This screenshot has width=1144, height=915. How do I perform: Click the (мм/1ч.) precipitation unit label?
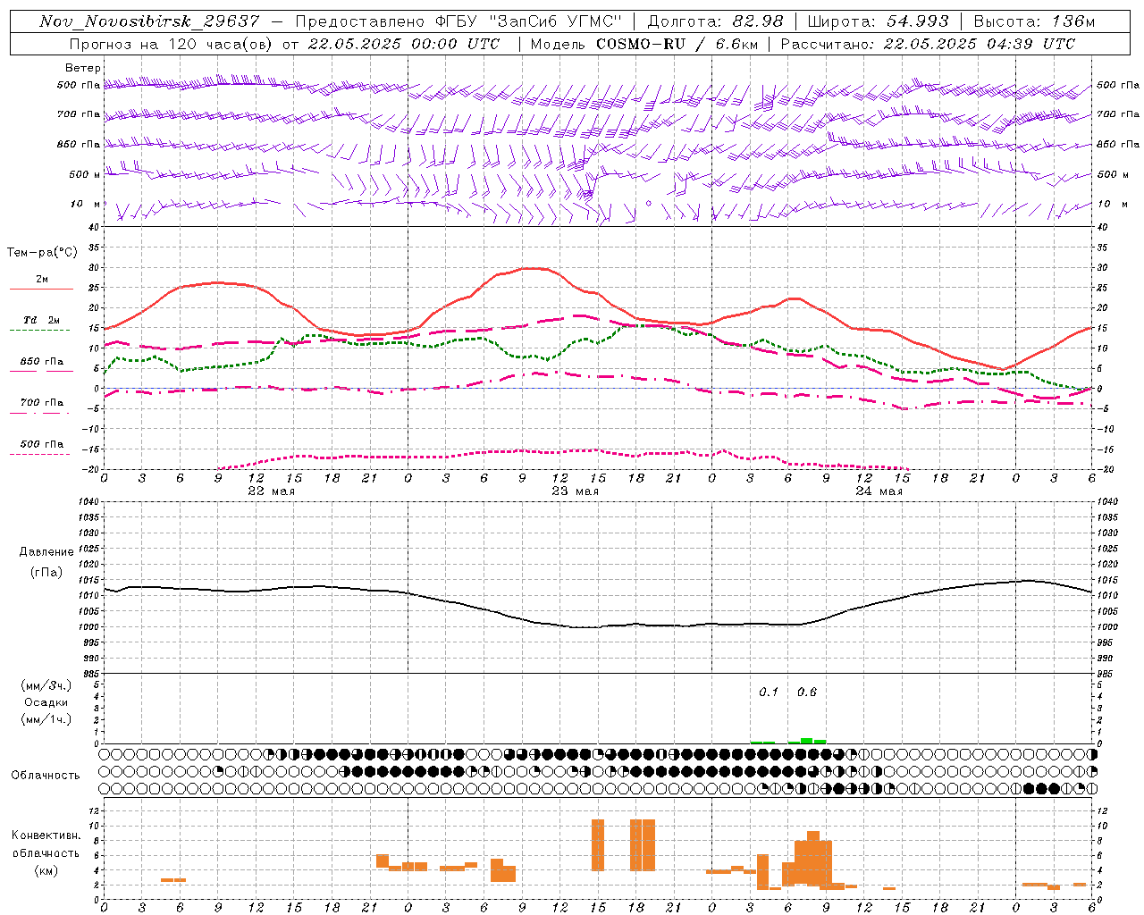click(x=46, y=719)
